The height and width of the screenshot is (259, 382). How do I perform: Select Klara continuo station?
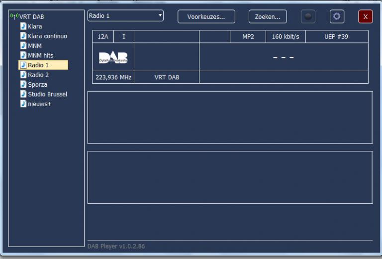47,36
